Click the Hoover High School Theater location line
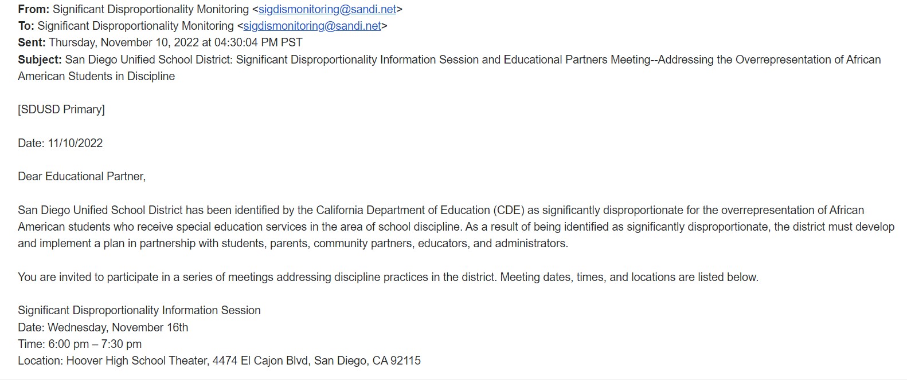Screen dimensions: 907x380 click(x=219, y=361)
